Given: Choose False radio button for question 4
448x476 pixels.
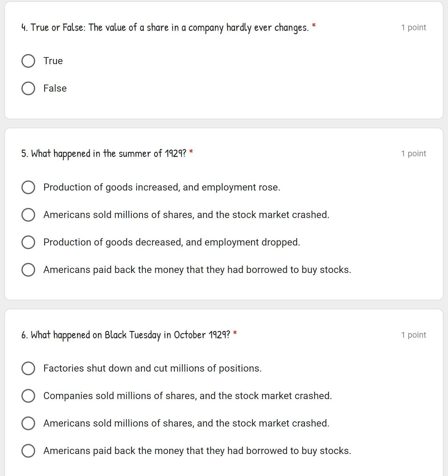Looking at the screenshot, I should [x=28, y=88].
